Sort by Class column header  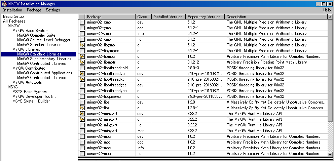[144, 16]
